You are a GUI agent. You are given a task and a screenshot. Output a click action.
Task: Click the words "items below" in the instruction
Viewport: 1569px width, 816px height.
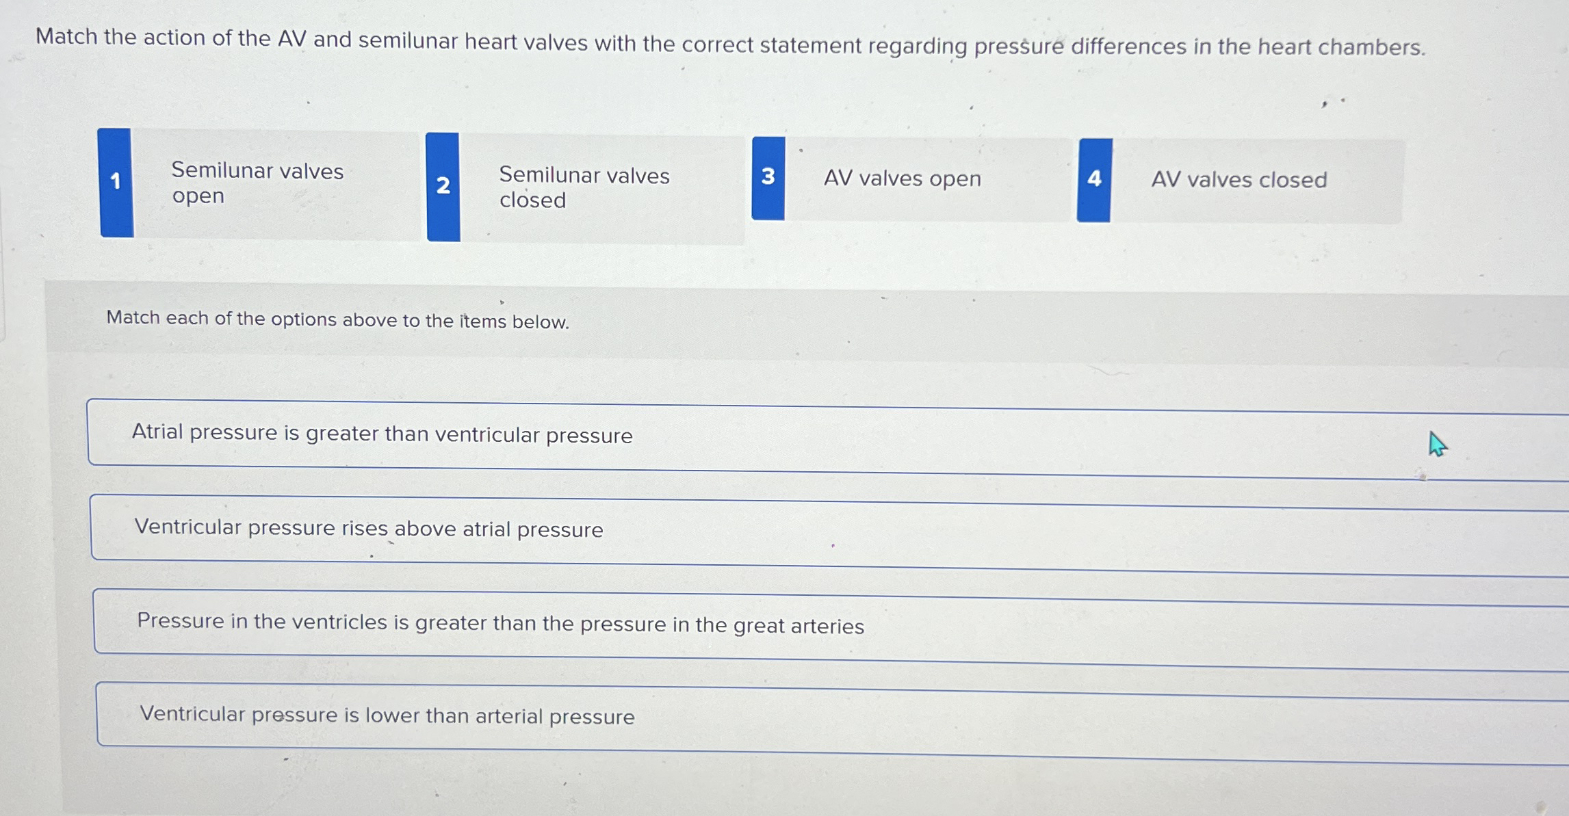514,321
